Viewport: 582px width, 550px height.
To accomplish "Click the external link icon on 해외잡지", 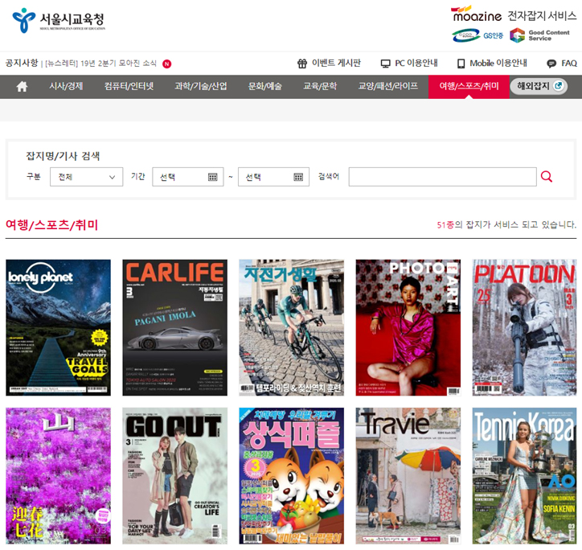I will [x=558, y=86].
